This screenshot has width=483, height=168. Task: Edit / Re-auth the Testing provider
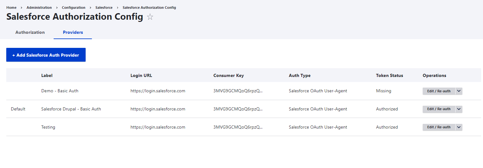pos(438,127)
